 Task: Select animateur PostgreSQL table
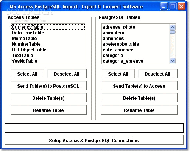click(136, 33)
